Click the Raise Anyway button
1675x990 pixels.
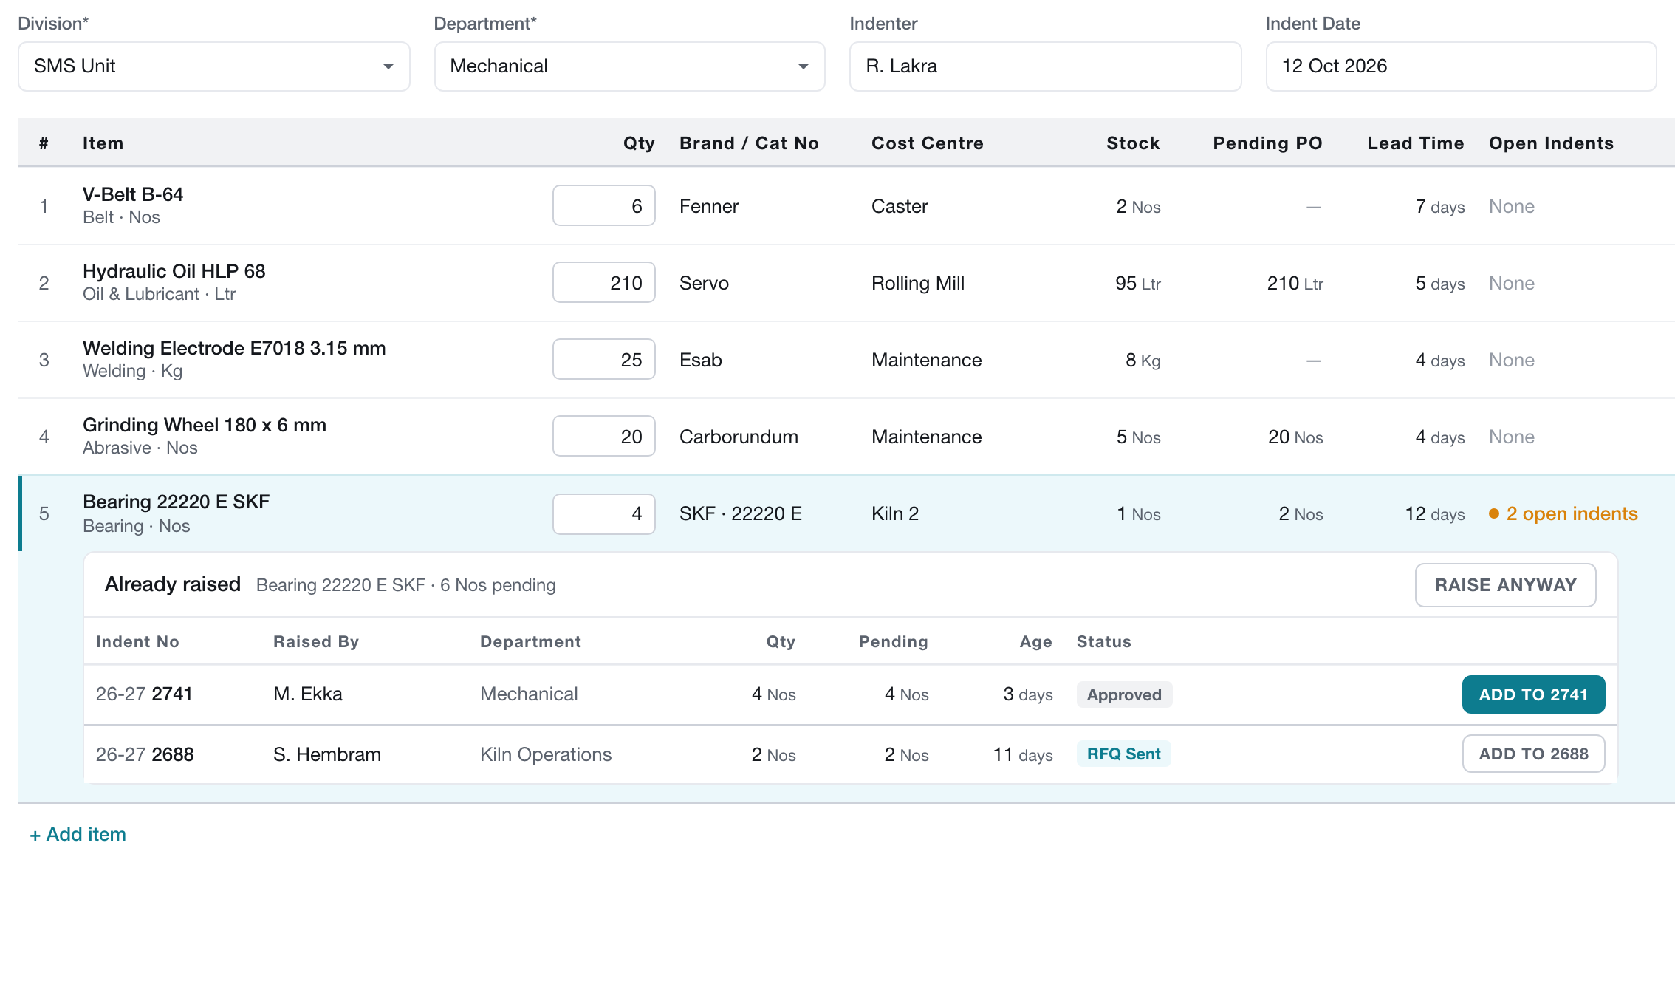(x=1505, y=585)
